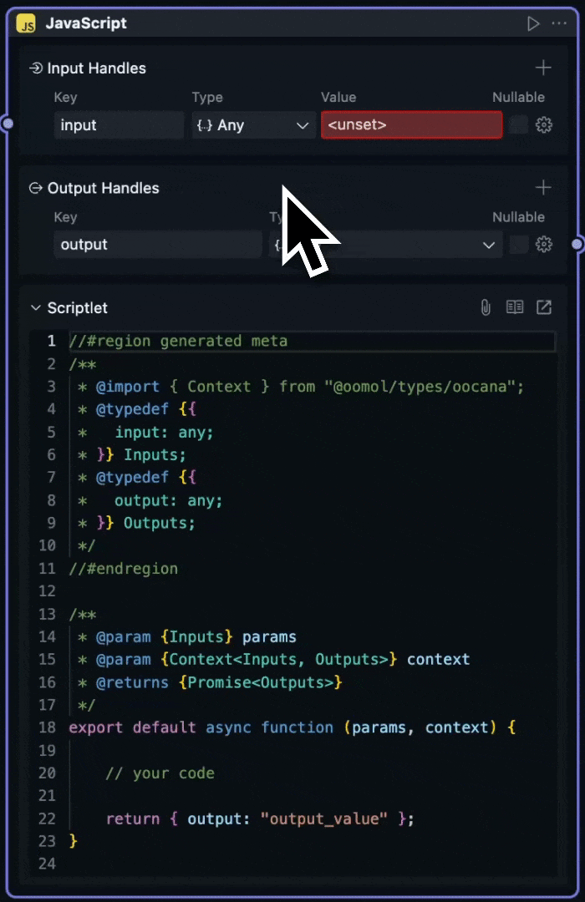
Task: Click the unset Value field for input
Action: (411, 125)
